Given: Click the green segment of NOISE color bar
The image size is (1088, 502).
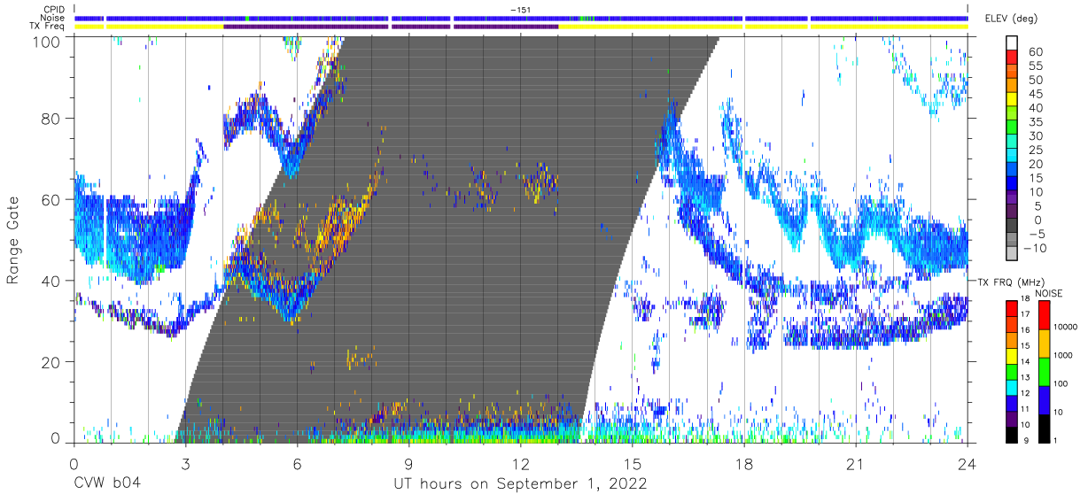Looking at the screenshot, I should (x=1043, y=371).
